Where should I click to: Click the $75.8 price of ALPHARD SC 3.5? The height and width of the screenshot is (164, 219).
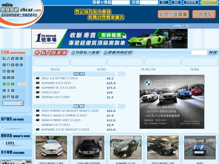coord(111,88)
